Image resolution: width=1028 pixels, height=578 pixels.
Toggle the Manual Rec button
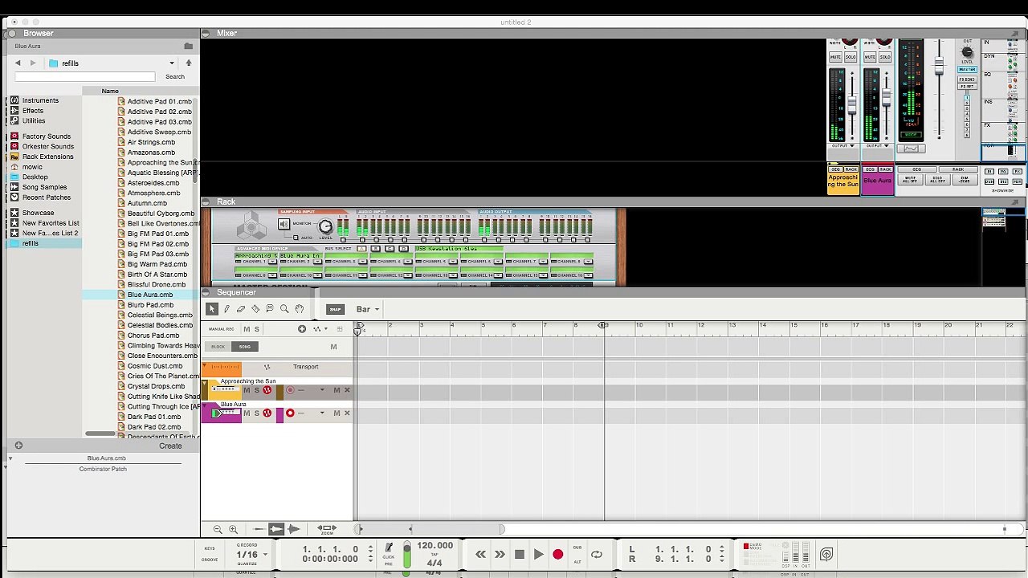tap(222, 329)
